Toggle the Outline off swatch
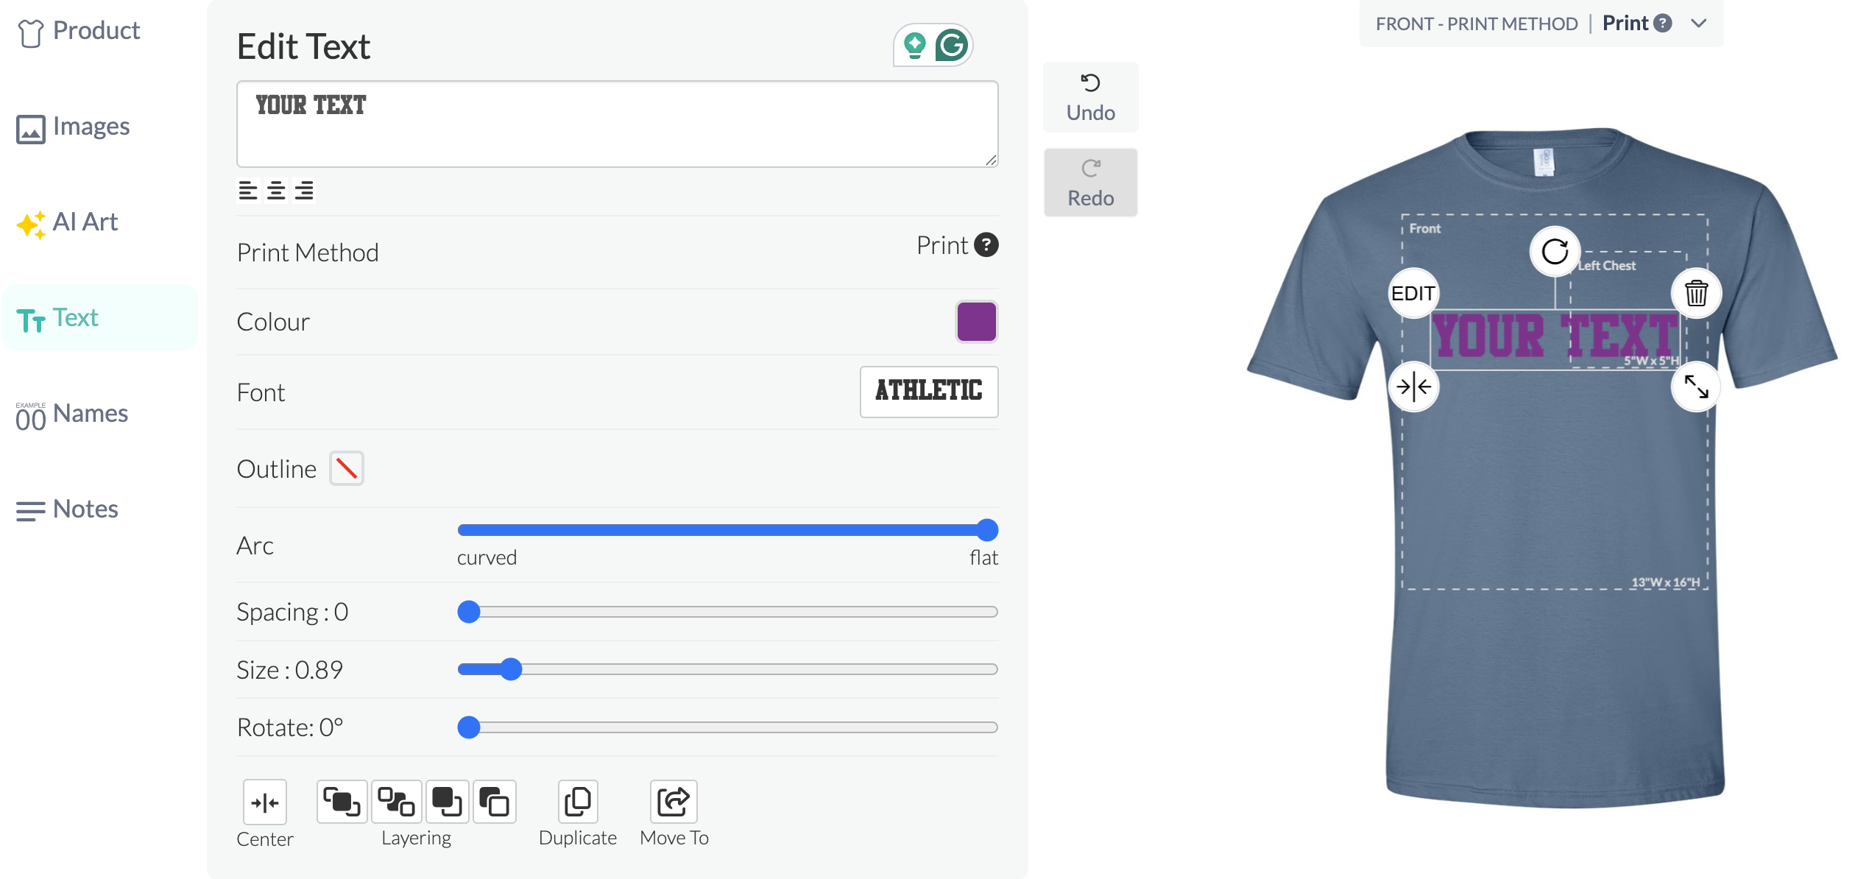 pyautogui.click(x=346, y=468)
